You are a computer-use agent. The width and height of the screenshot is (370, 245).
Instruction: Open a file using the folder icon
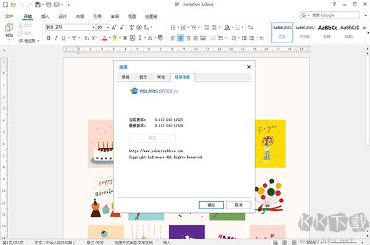[x=14, y=4]
